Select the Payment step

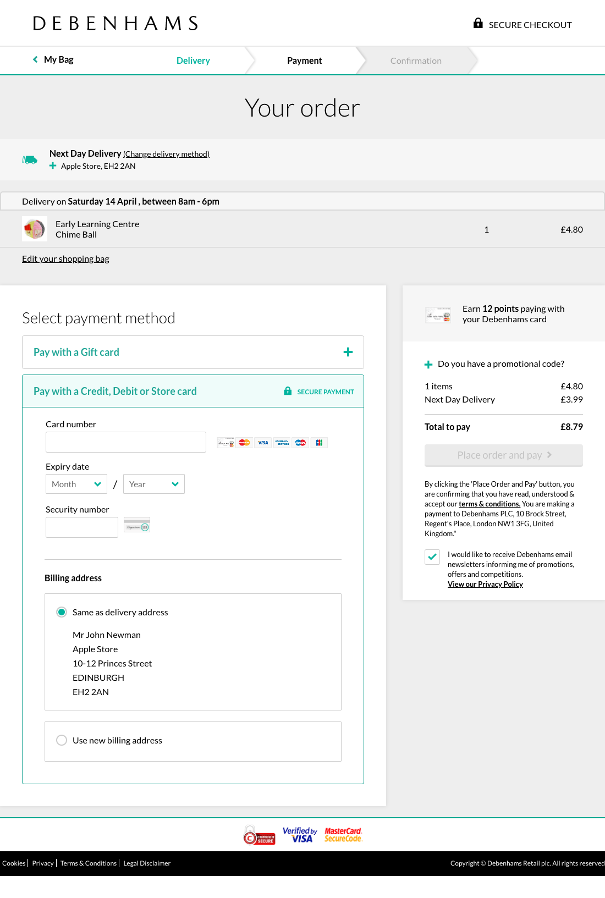click(304, 60)
